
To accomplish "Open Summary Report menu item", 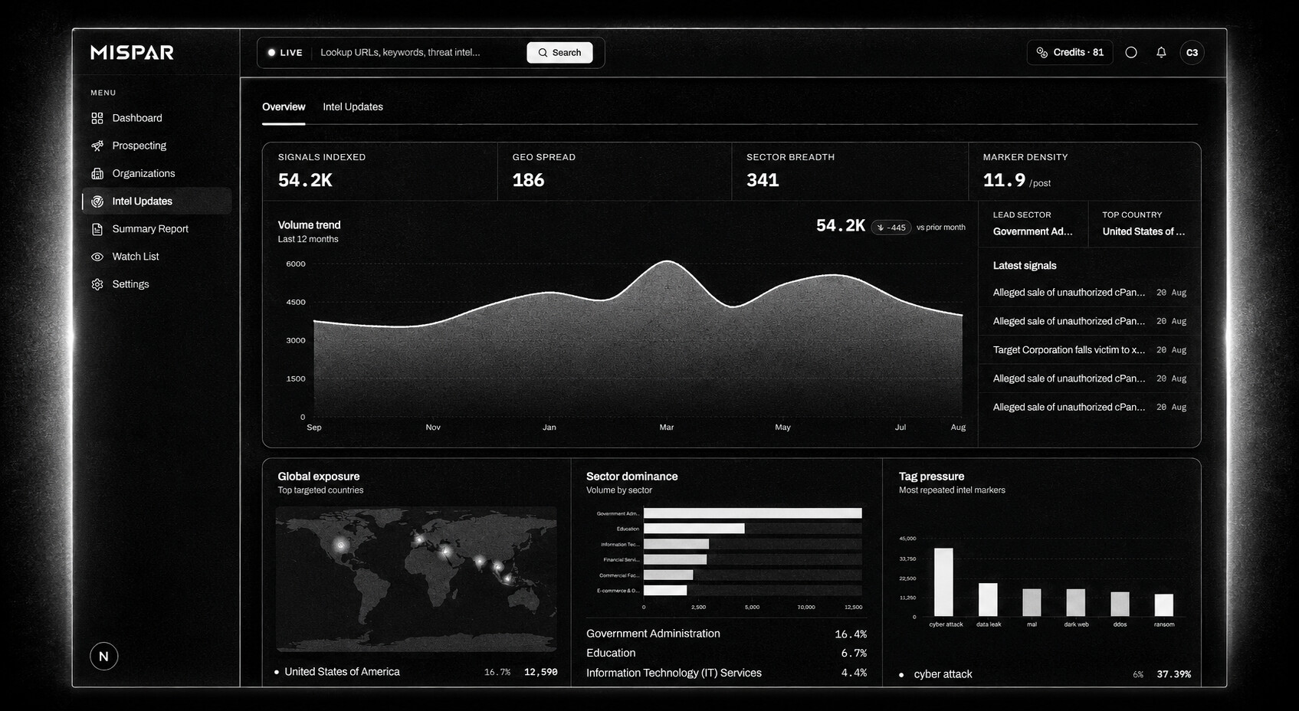I will point(156,229).
